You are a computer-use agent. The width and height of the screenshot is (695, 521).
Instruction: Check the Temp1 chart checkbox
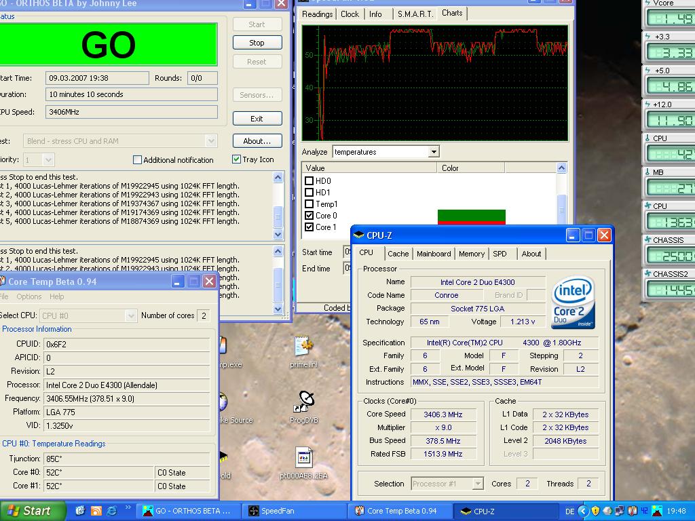pos(309,204)
